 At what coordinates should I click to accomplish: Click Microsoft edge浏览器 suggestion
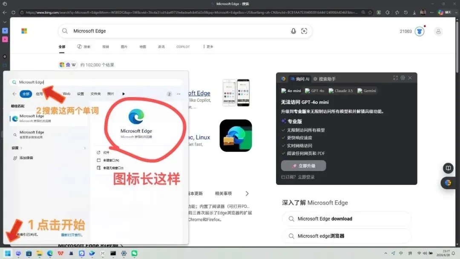click(346, 236)
